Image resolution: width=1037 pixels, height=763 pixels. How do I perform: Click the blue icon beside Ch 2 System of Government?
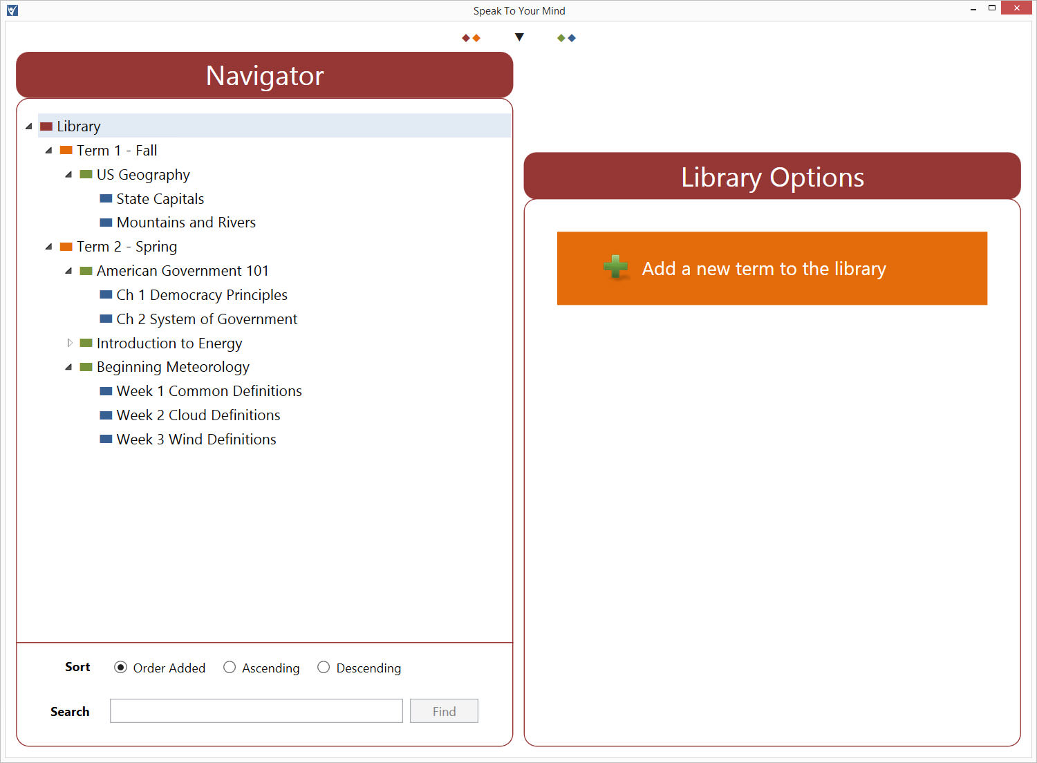coord(106,319)
